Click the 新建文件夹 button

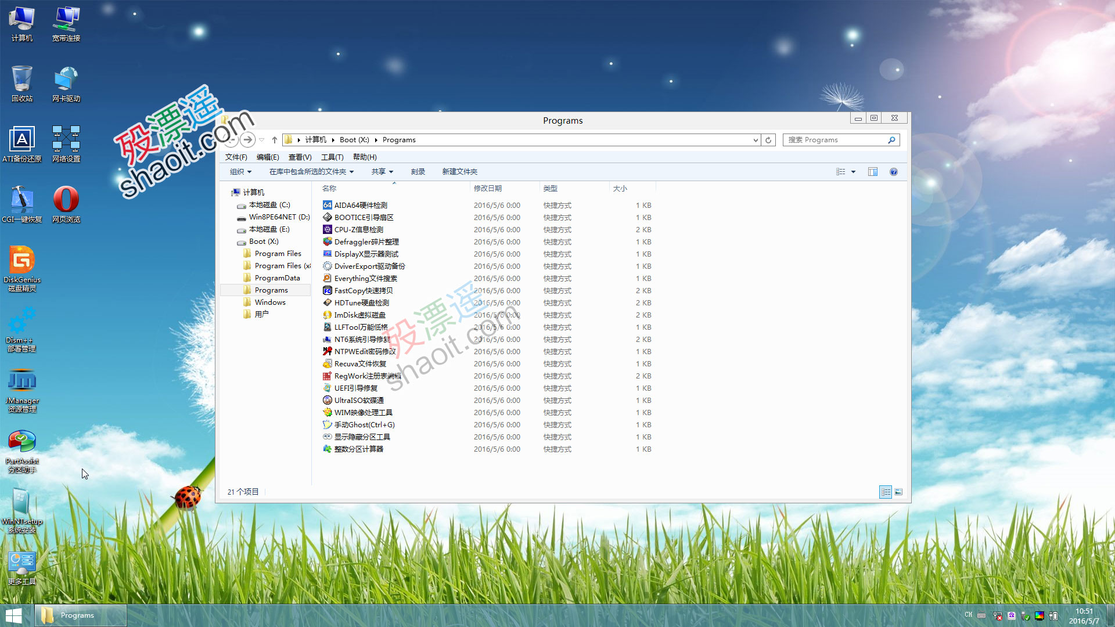(x=459, y=172)
